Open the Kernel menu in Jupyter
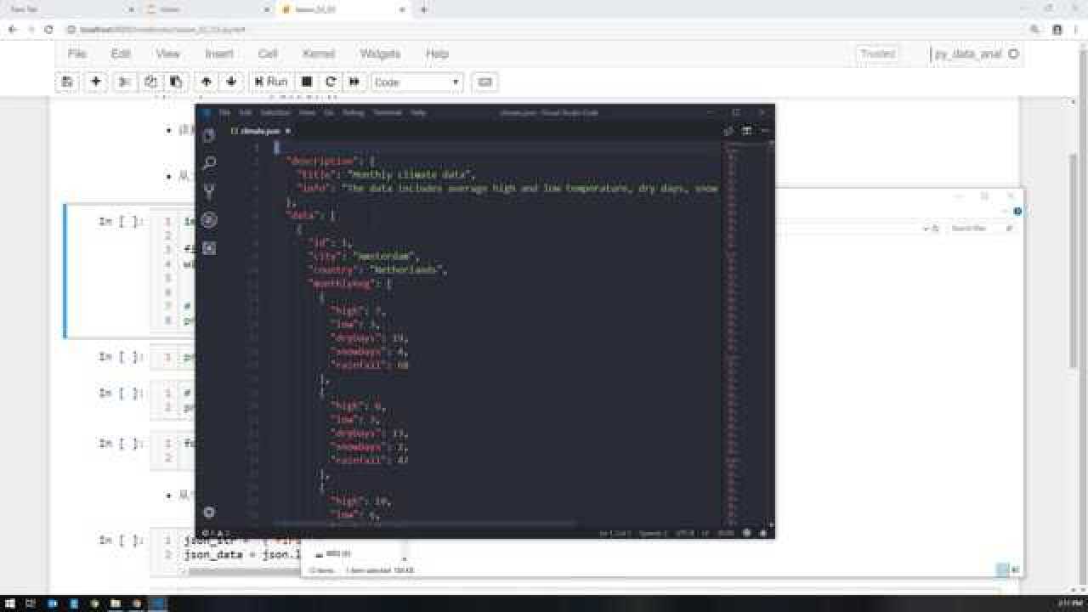1088x612 pixels. coord(319,54)
